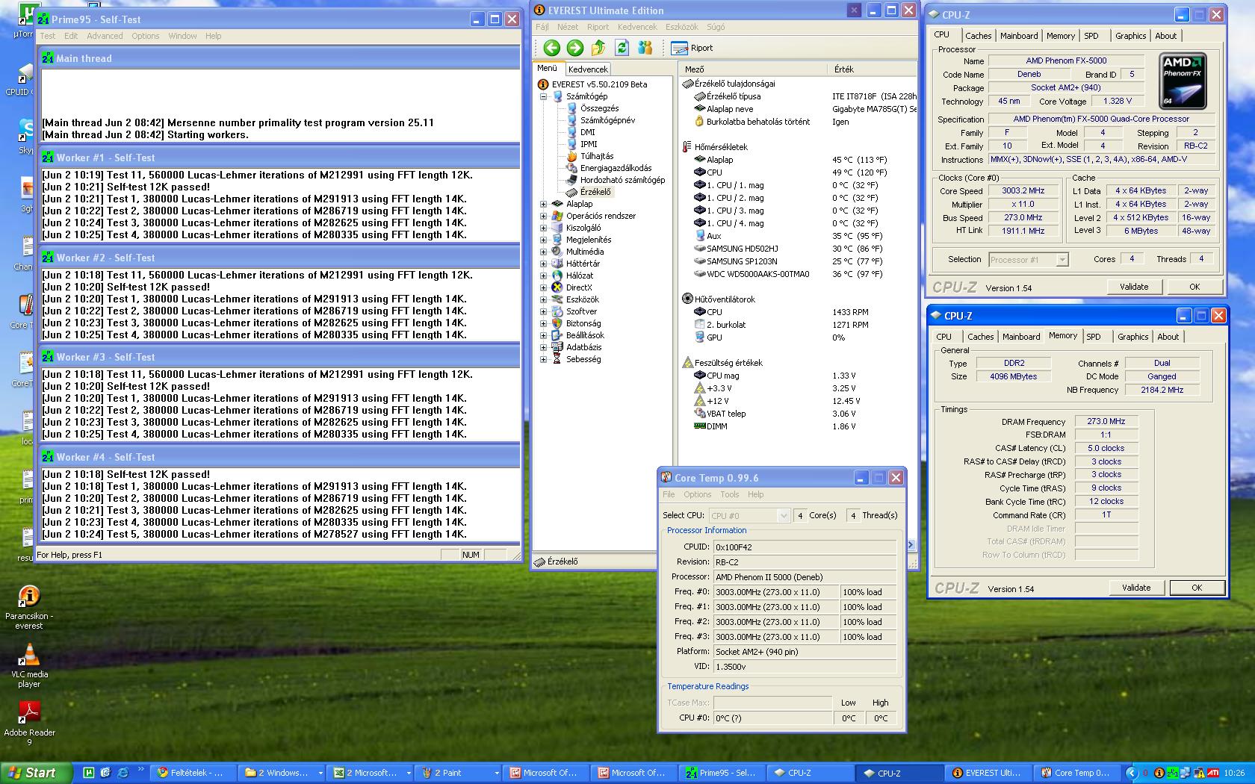The width and height of the screenshot is (1255, 784).
Task: Open Caches tab in upper CPU-Z
Action: pyautogui.click(x=978, y=36)
